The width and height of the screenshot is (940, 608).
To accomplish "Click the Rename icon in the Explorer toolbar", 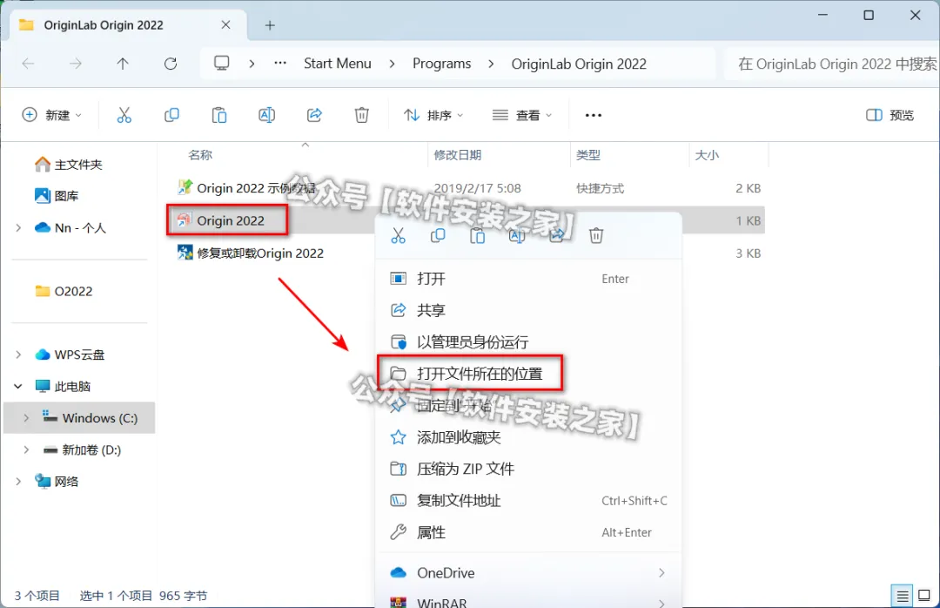I will 267,115.
